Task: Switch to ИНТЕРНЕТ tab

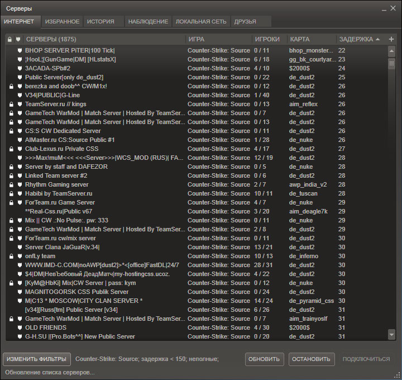Action: pyautogui.click(x=20, y=22)
